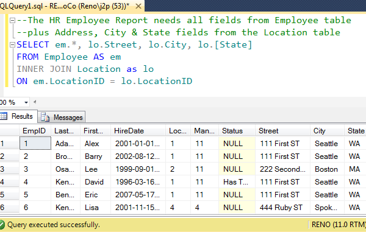This screenshot has height=232, width=366.
Task: Click the 'Lisa' first name cell
Action: click(x=96, y=208)
